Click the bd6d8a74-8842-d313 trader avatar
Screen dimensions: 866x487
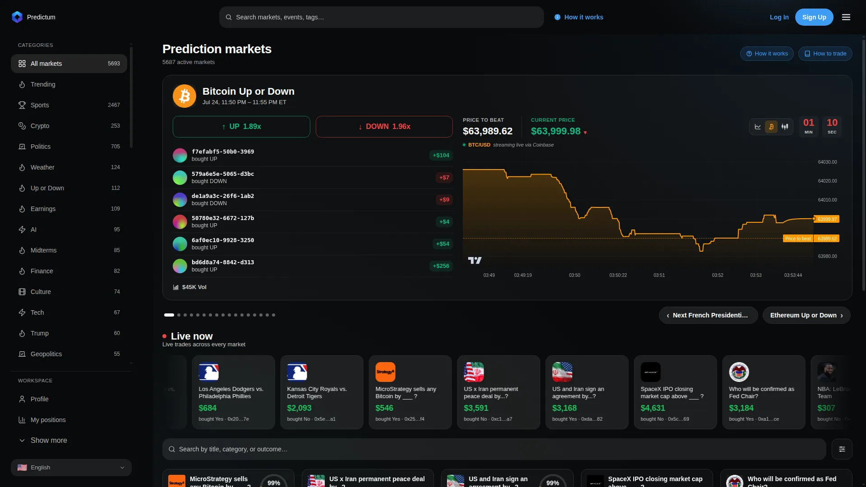pyautogui.click(x=180, y=266)
